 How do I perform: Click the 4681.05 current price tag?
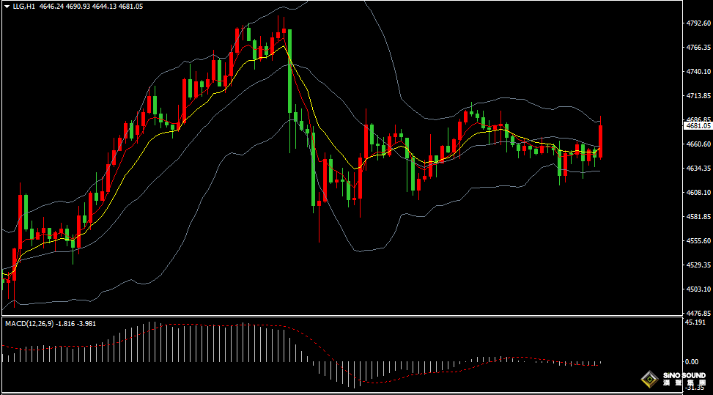pos(696,125)
